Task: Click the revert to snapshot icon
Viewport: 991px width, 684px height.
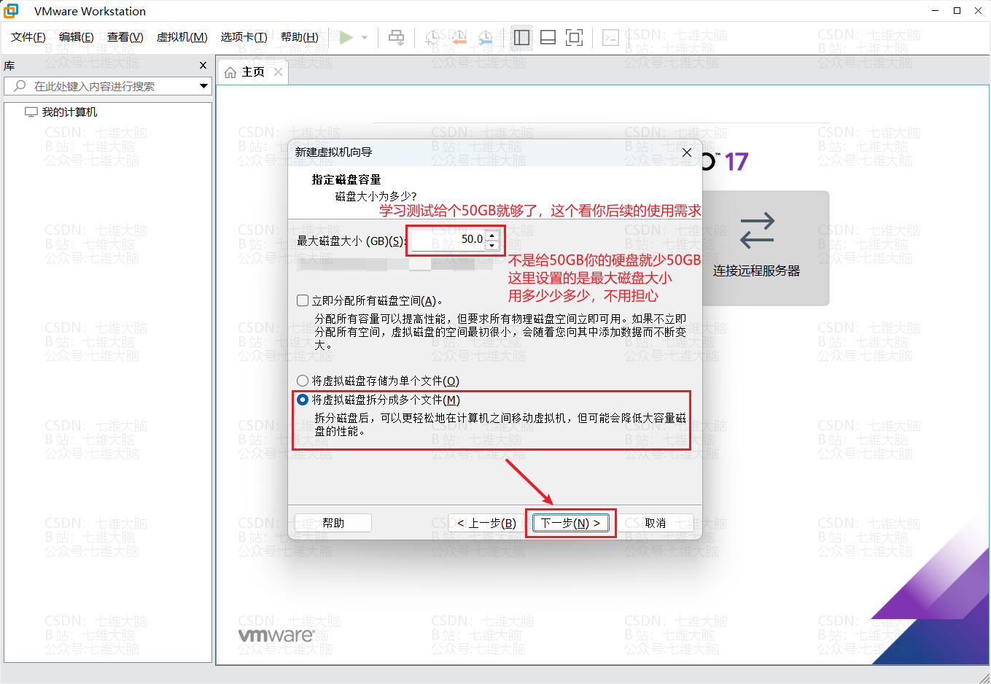Action: [459, 37]
